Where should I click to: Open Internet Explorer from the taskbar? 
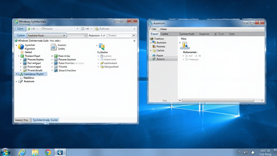tap(22, 152)
